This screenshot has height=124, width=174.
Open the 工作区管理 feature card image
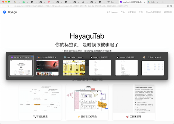[x=134, y=98]
